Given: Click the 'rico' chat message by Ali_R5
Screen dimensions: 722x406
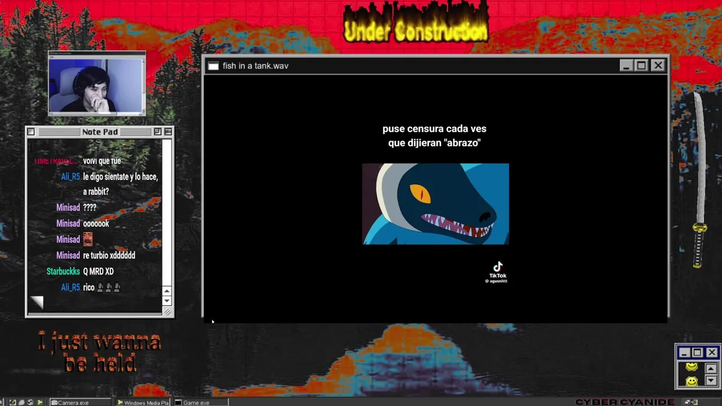Looking at the screenshot, I should 102,288.
